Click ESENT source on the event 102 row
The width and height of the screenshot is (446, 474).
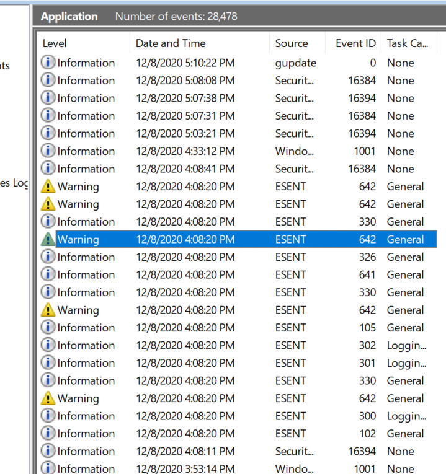[x=290, y=434]
